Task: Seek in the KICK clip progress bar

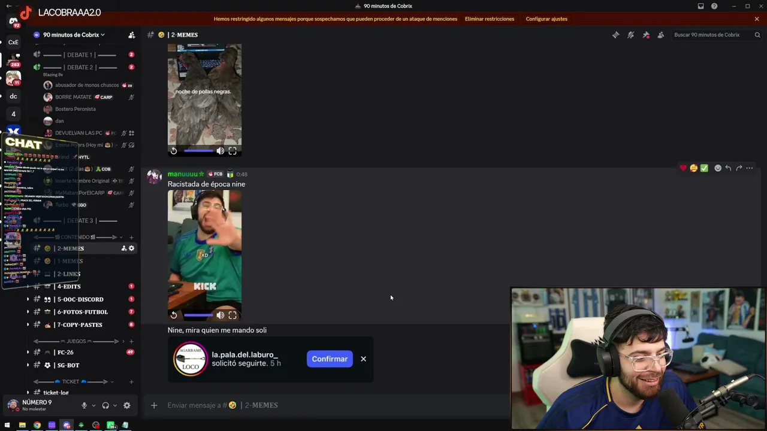Action: coord(198,315)
